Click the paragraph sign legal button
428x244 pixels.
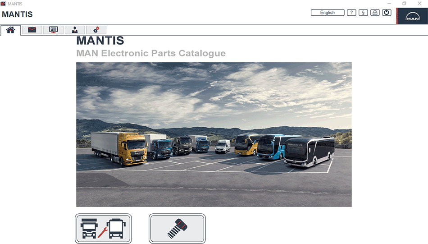pyautogui.click(x=363, y=13)
